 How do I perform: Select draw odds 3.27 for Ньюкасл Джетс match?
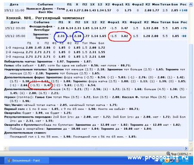(77, 10)
